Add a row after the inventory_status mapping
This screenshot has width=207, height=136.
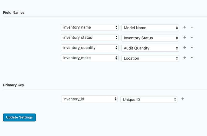[x=185, y=37]
